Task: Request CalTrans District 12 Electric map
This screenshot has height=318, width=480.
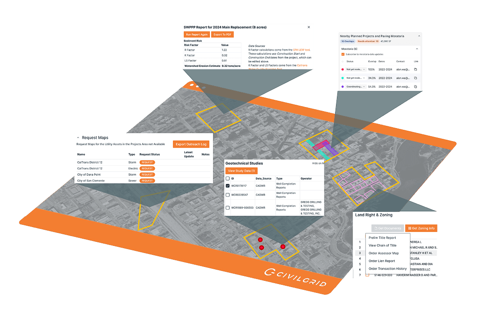Action: 147,168
